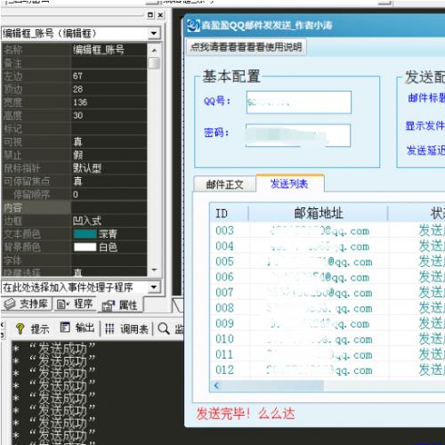The height and width of the screenshot is (445, 445).
Task: Click the 背景颜色 white swatch
Action: click(85, 247)
